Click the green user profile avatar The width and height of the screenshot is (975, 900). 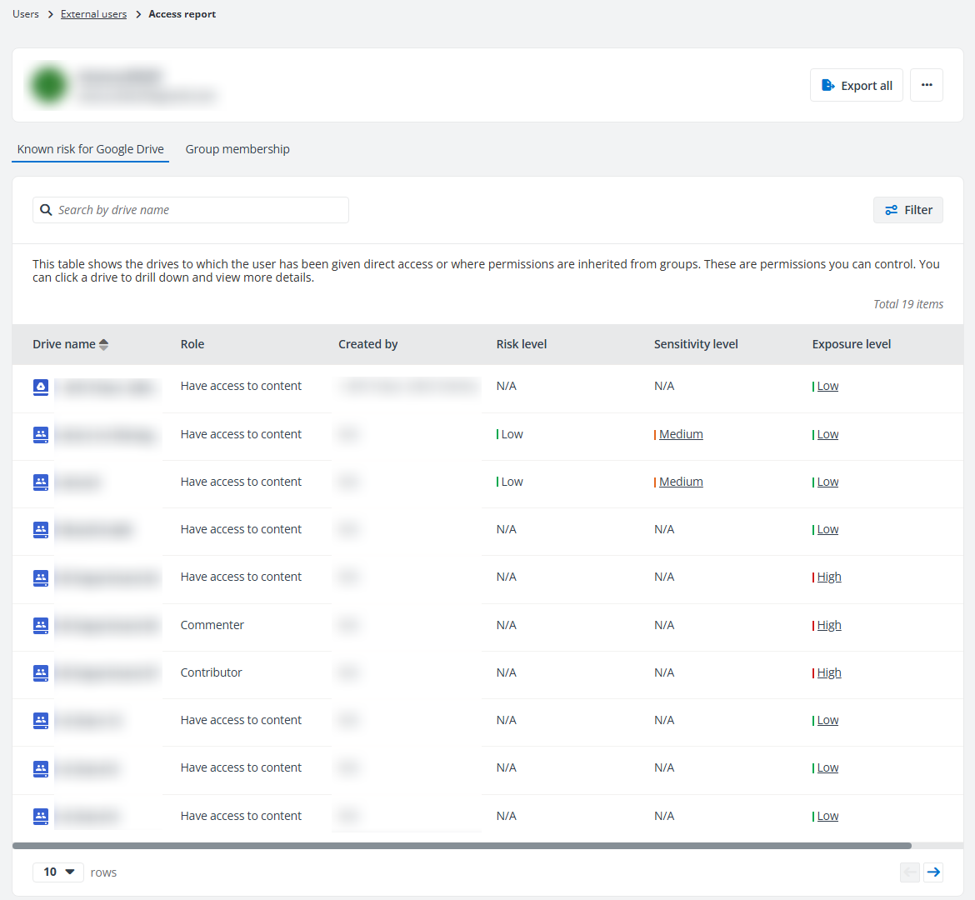point(48,84)
